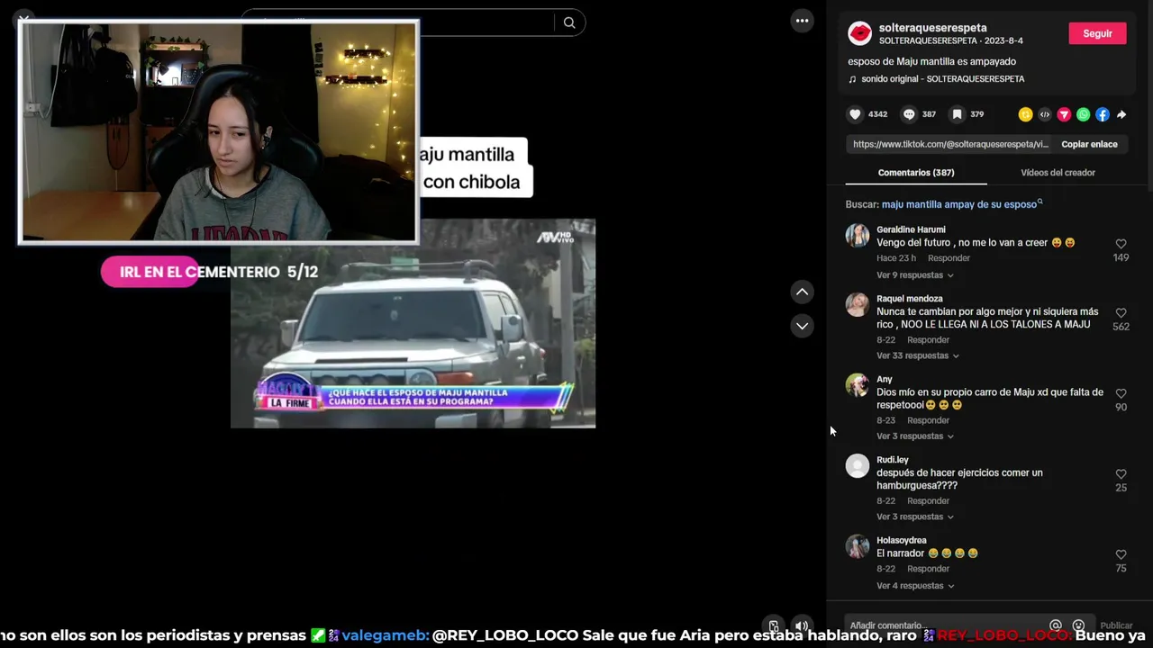Reply to Raquel mendoza's comment

928,340
